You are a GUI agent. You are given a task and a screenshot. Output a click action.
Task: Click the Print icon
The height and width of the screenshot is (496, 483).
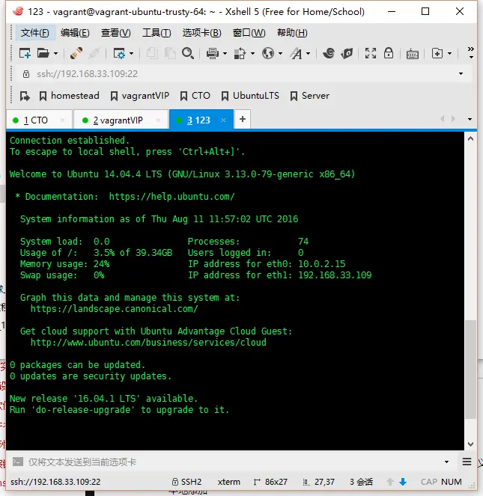point(213,53)
